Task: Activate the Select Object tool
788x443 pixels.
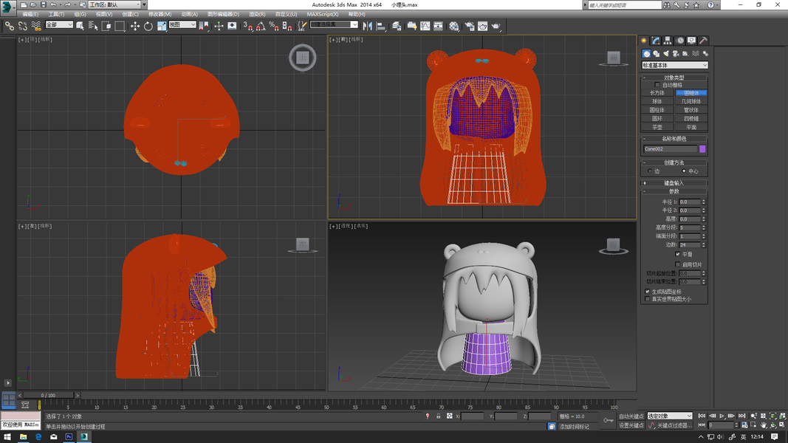Action: coord(80,26)
